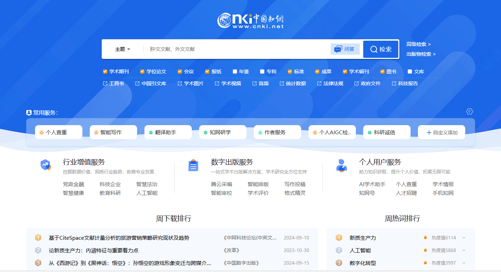501x272 pixels.
Task: Open the 科研诚信 service card
Action: (x=387, y=132)
